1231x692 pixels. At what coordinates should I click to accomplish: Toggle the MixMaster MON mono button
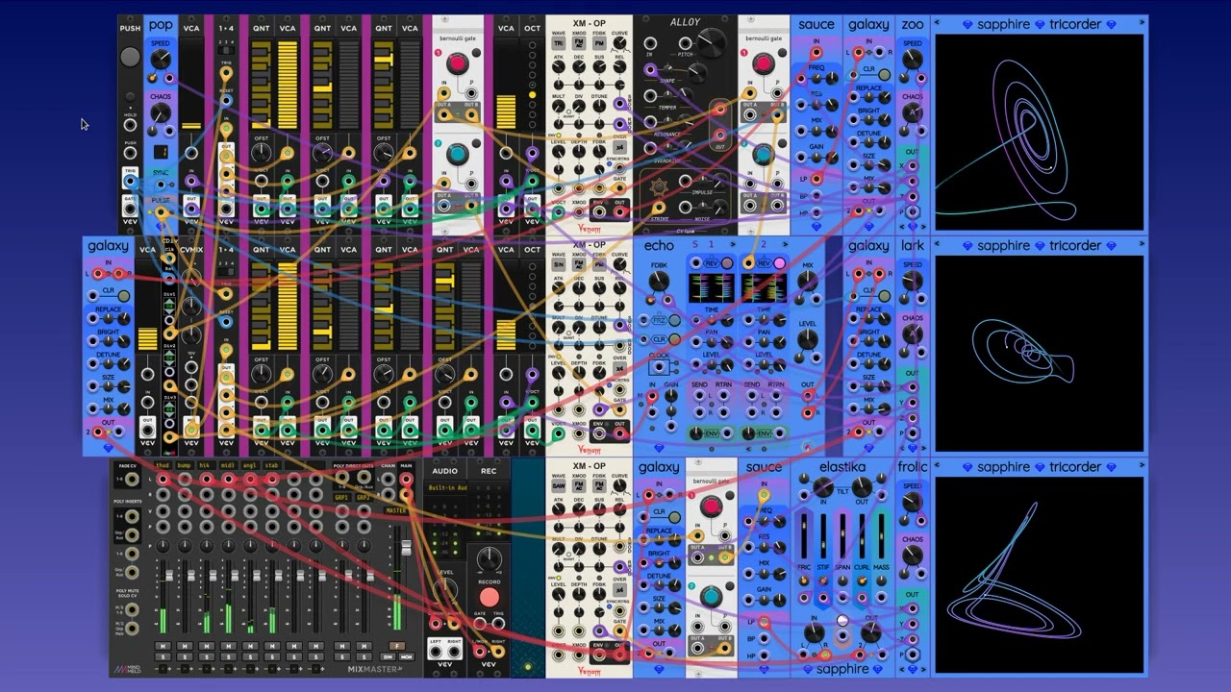407,656
